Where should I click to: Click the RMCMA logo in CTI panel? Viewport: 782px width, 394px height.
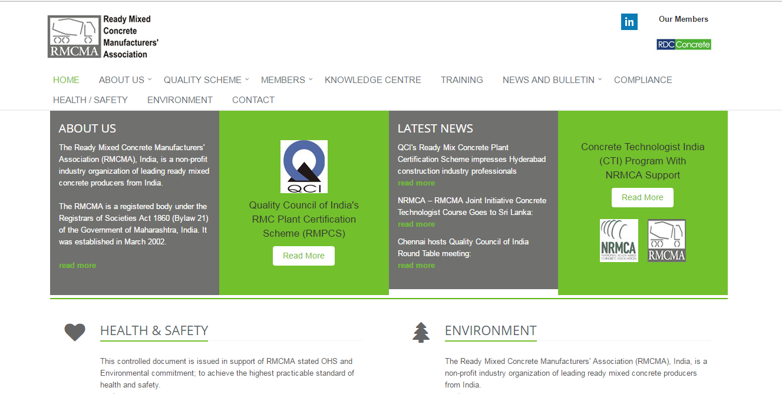point(666,240)
